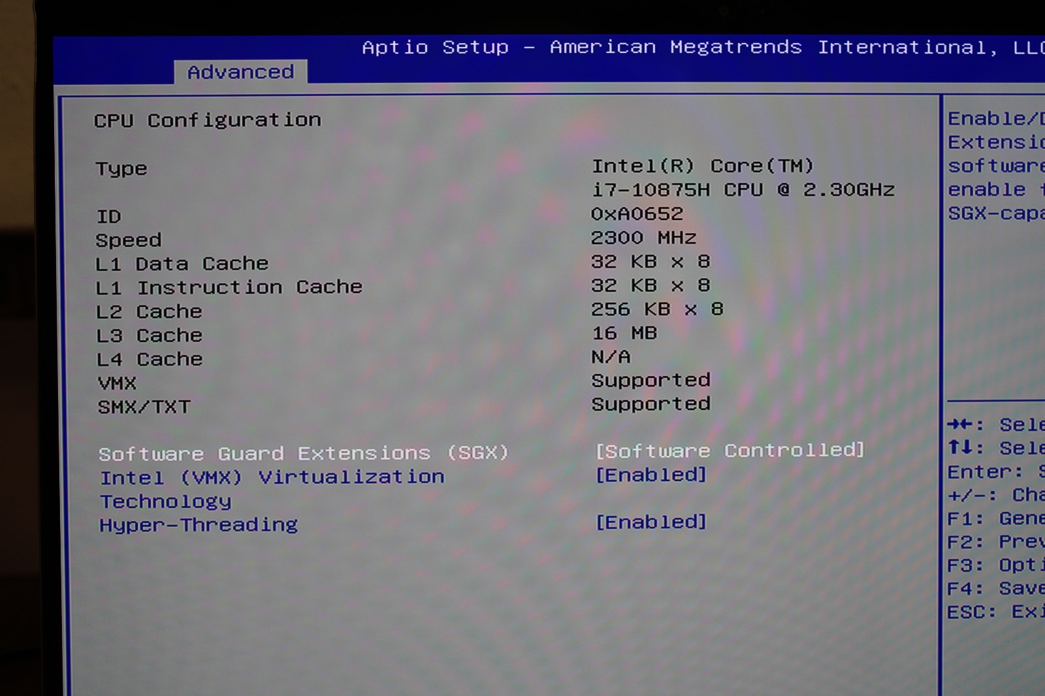The height and width of the screenshot is (696, 1045).
Task: Click the up-down arrows select help entry
Action: [x=995, y=448]
